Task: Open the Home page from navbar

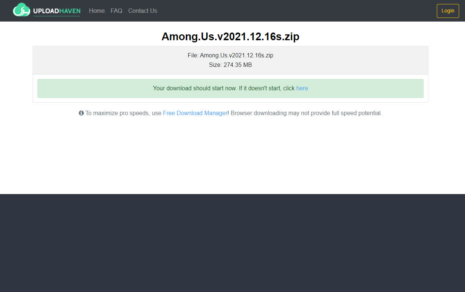Action: 97,11
